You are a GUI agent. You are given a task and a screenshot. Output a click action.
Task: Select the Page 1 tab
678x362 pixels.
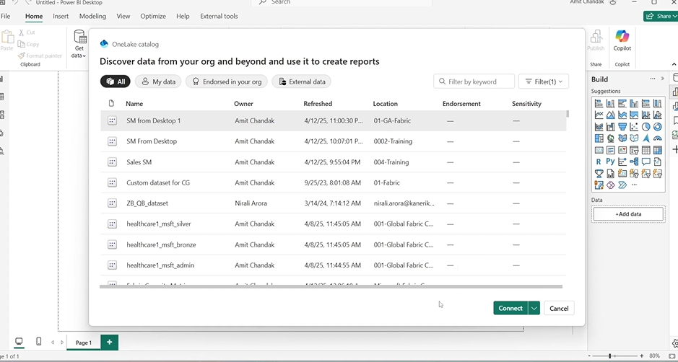point(84,343)
